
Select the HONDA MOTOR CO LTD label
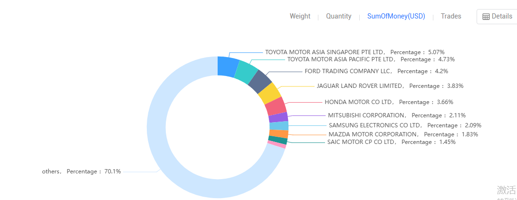point(359,102)
